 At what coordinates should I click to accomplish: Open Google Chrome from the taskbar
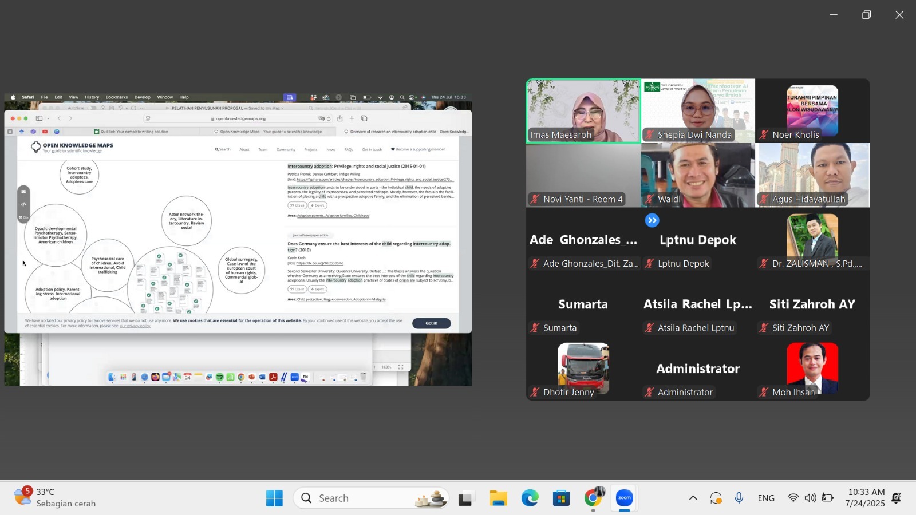click(x=593, y=498)
